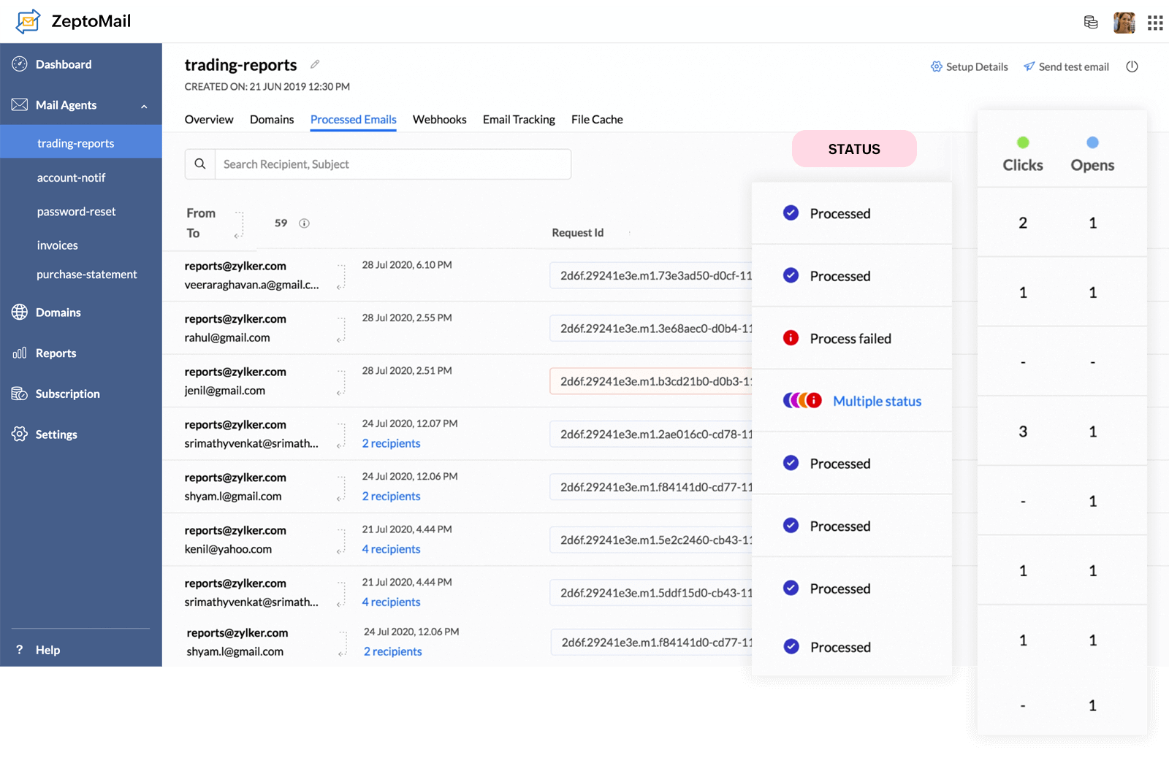Click the ZeptoMail logo icon
The height and width of the screenshot is (774, 1169).
tap(28, 21)
